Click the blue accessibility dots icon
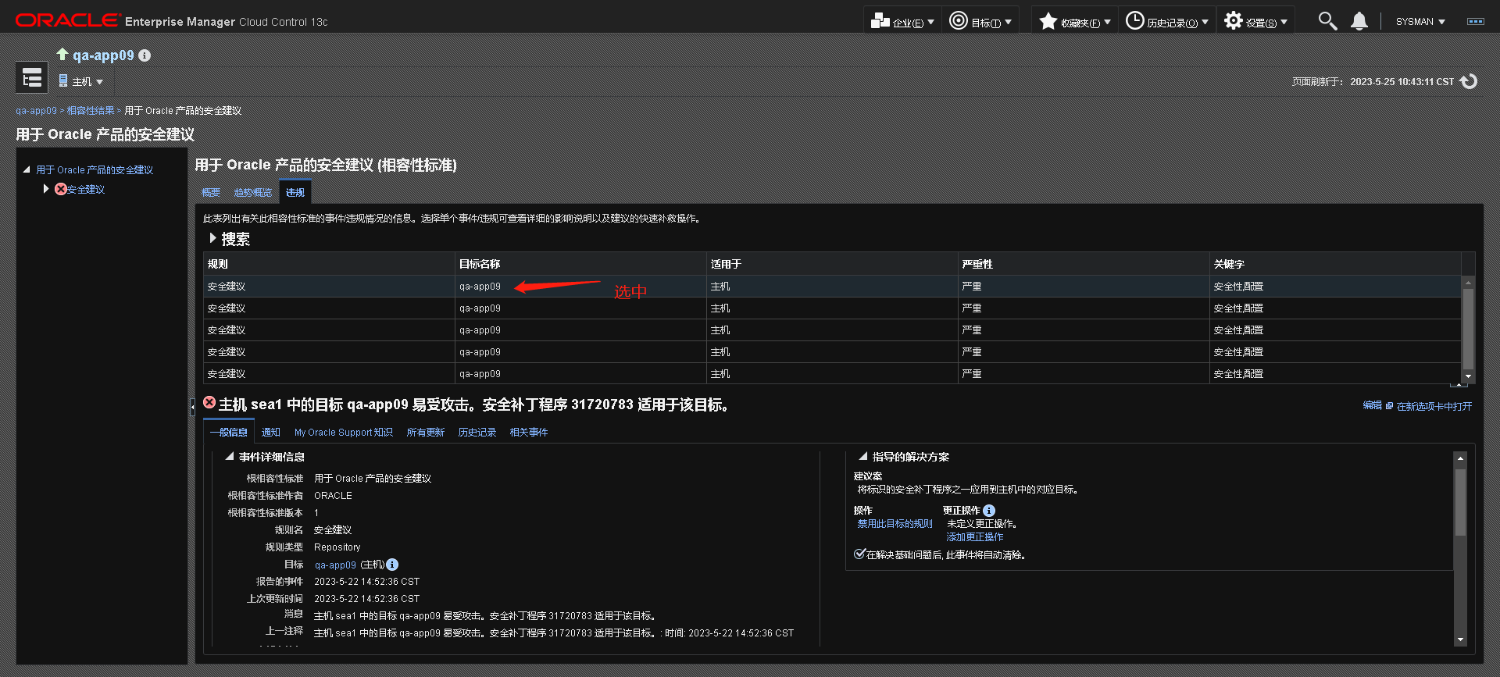Image resolution: width=1500 pixels, height=677 pixels. (1476, 22)
